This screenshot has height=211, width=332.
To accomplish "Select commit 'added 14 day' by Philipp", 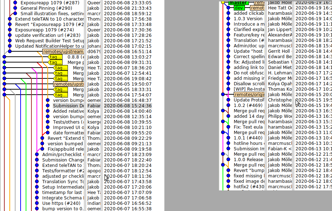I will point(249,116).
